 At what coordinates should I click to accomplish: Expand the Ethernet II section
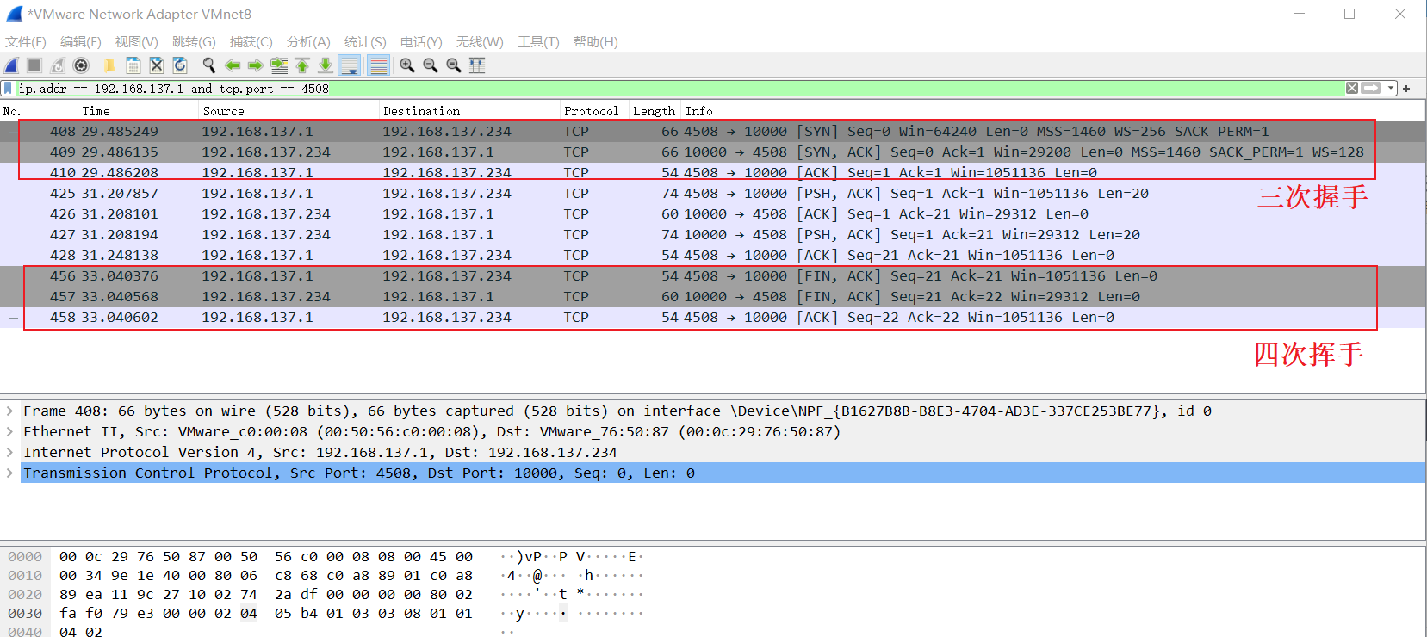pos(9,432)
